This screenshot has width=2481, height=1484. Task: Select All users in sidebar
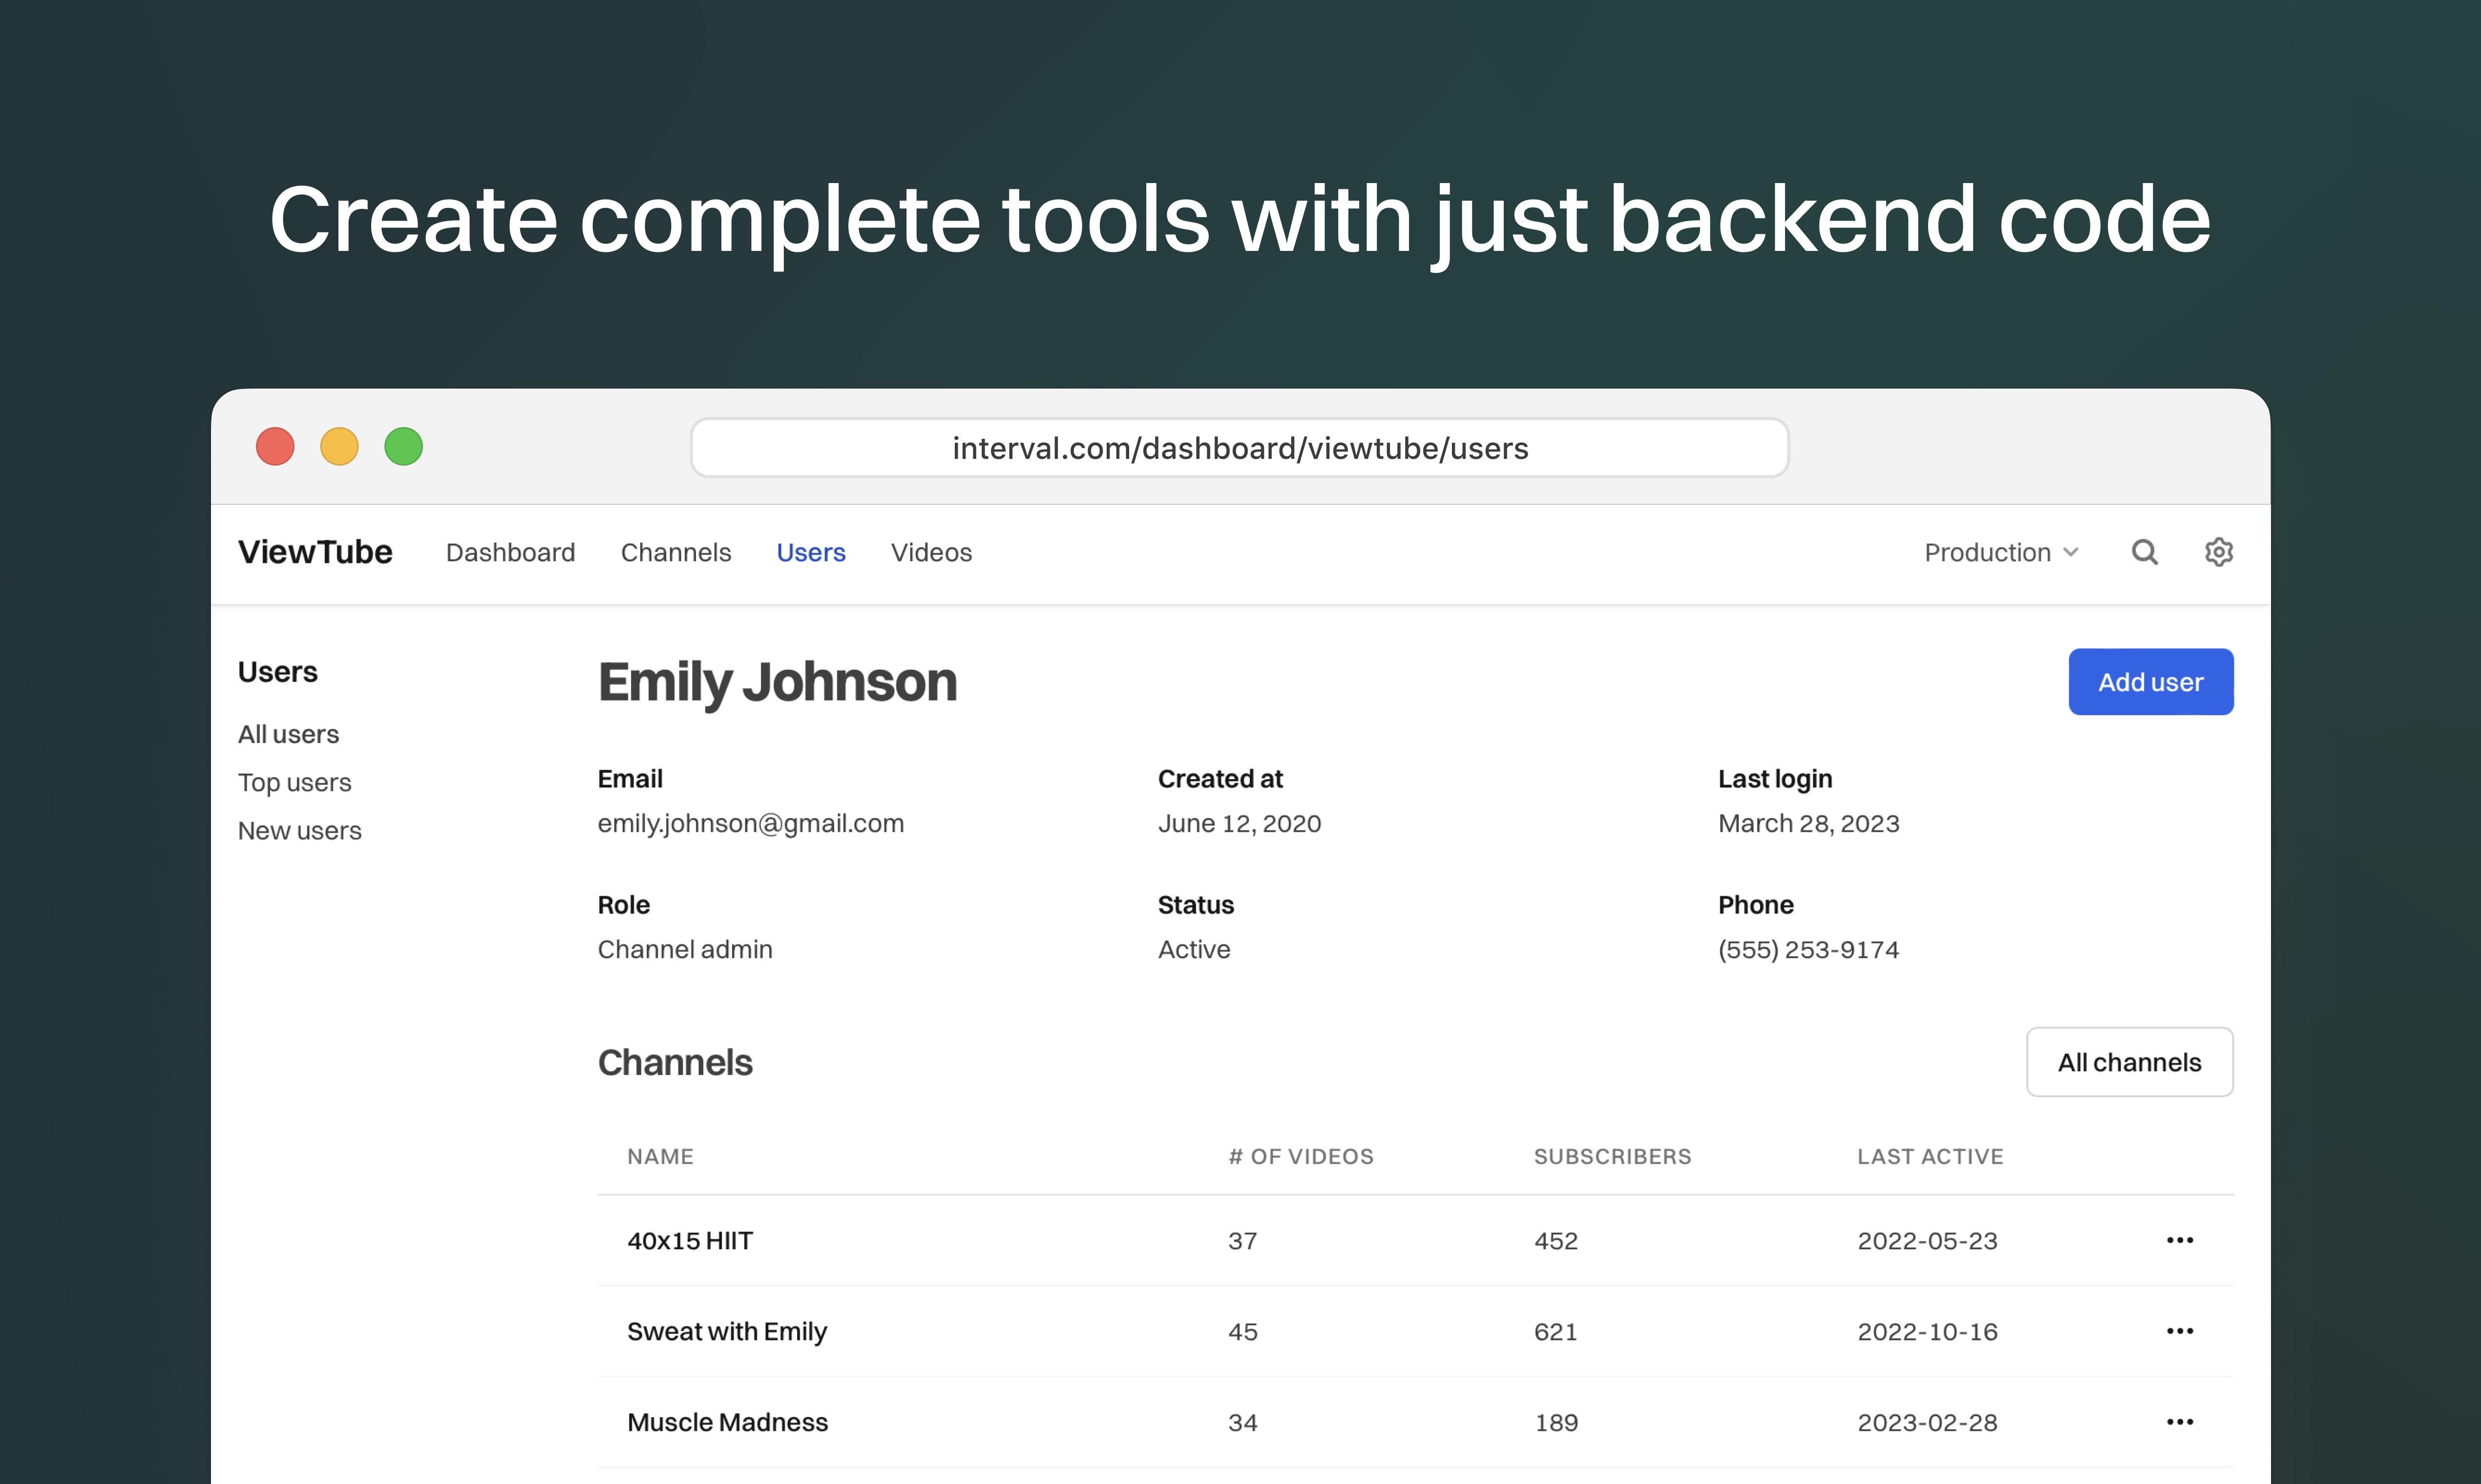pos(288,734)
